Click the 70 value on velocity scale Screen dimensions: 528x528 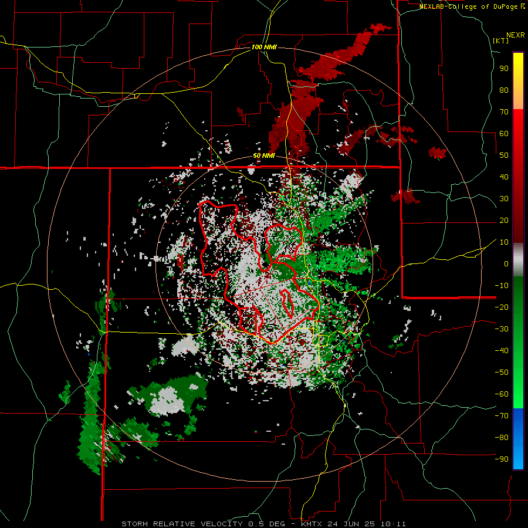(504, 112)
